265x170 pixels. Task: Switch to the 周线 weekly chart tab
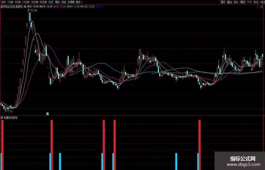click(x=57, y=2)
